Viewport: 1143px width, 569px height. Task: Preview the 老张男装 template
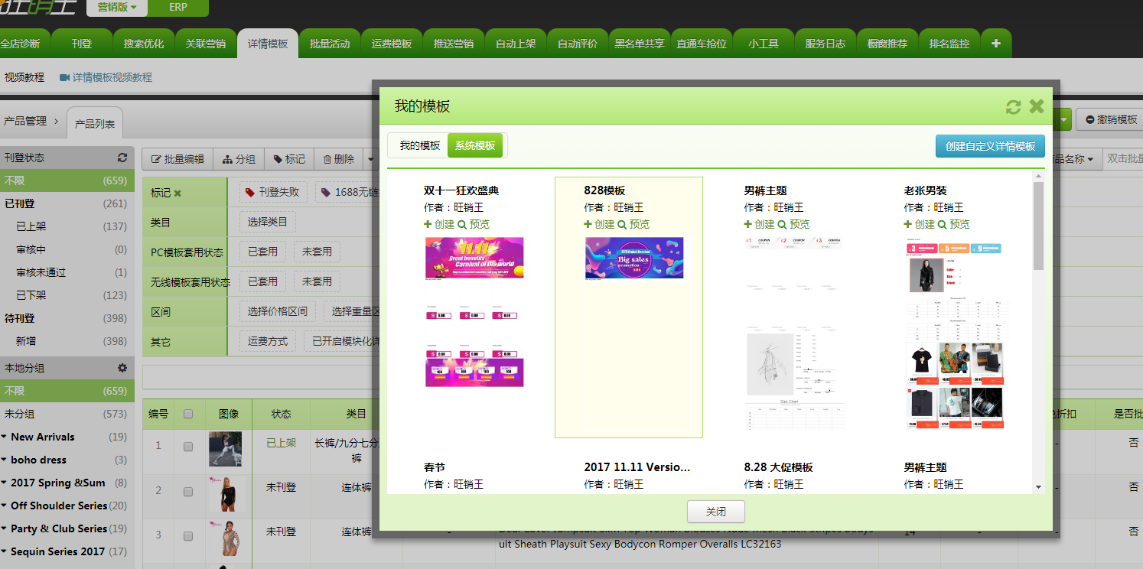coord(953,224)
